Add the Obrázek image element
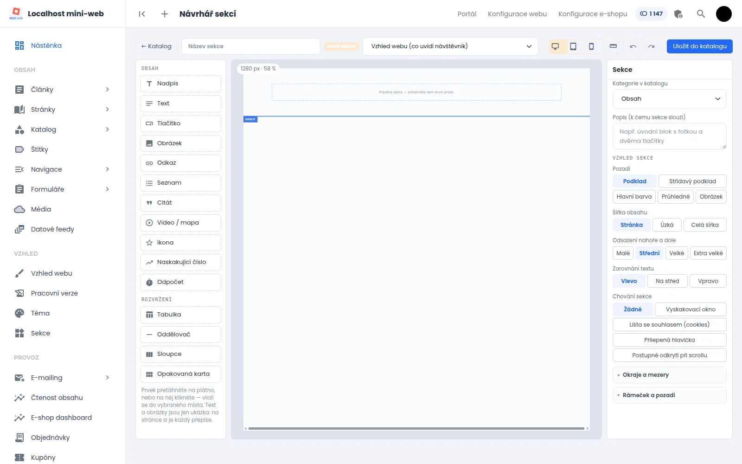 click(x=181, y=143)
